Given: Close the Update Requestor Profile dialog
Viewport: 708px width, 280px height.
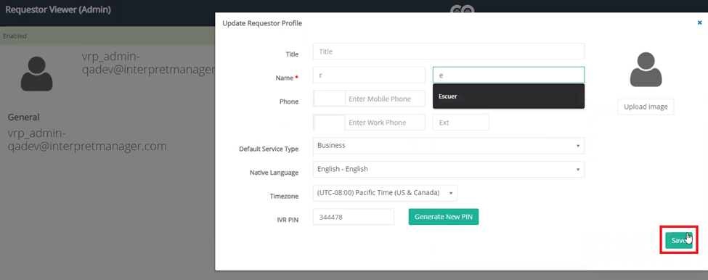Looking at the screenshot, I should click(x=699, y=22).
